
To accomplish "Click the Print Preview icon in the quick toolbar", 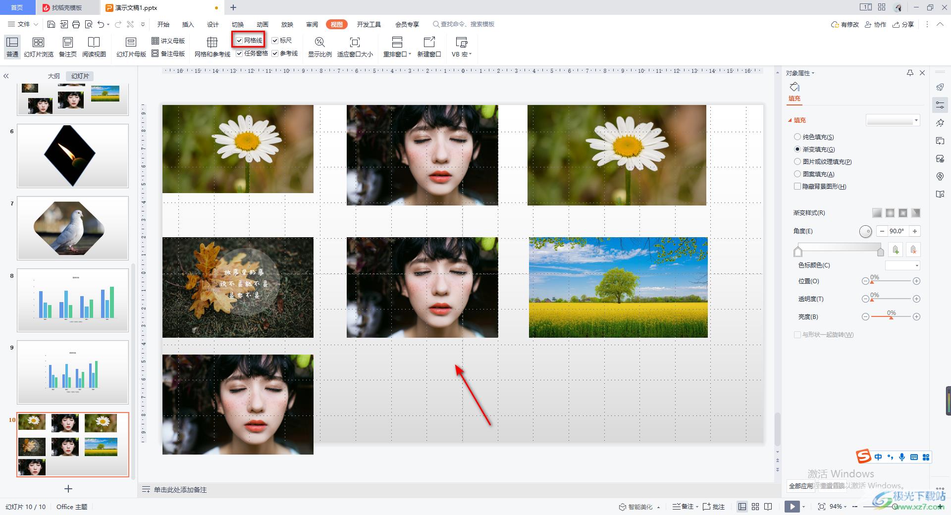I will 89,24.
